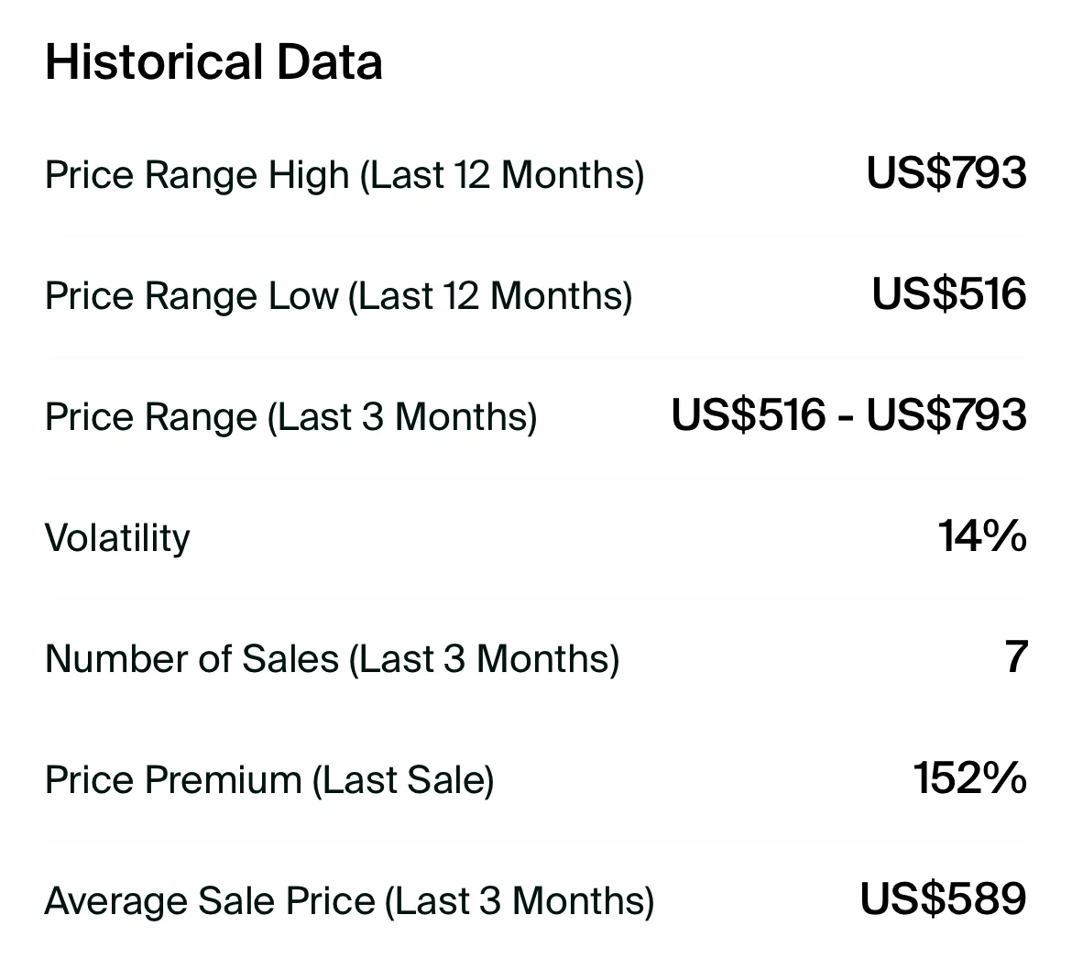1072x959 pixels.
Task: Click "(Last 12 Months)" beside Price Range High
Action: (501, 174)
